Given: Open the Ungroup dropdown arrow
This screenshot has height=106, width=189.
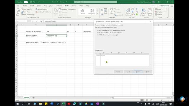Looking at the screenshot, I should 164,12.
